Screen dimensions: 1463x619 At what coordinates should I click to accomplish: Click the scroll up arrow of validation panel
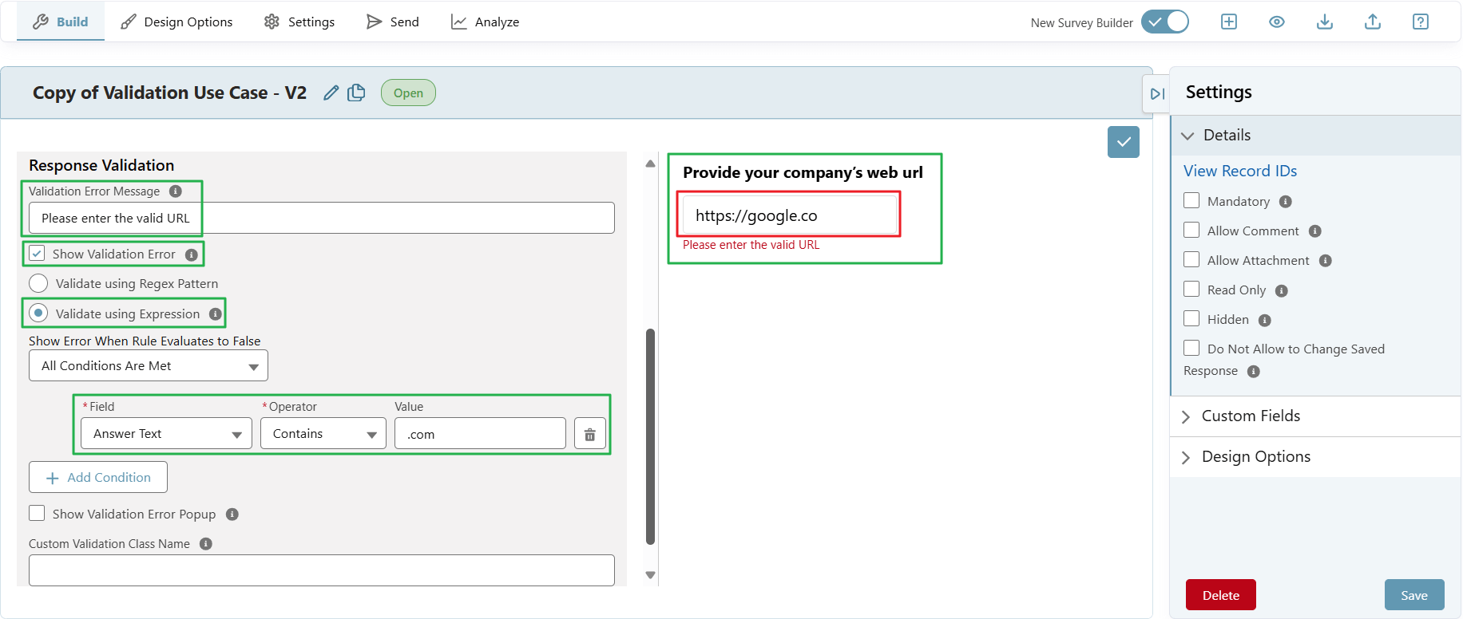(x=650, y=164)
